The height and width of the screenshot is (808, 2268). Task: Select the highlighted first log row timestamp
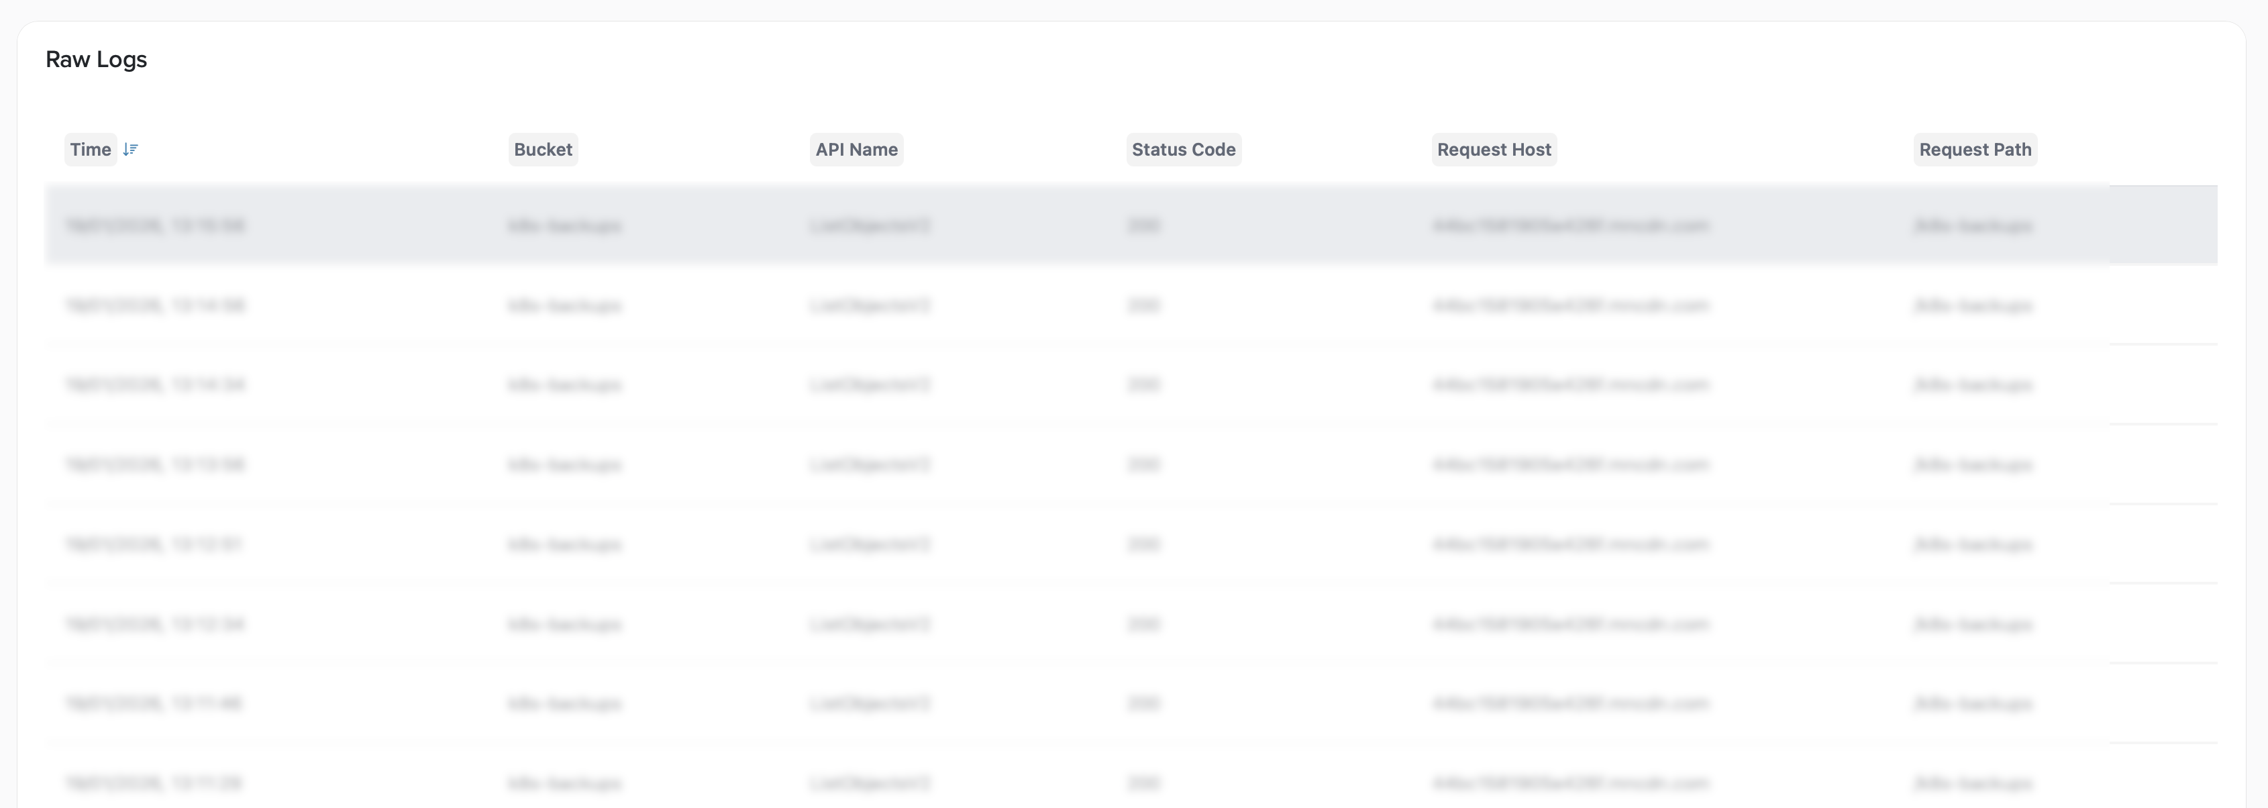tap(156, 226)
